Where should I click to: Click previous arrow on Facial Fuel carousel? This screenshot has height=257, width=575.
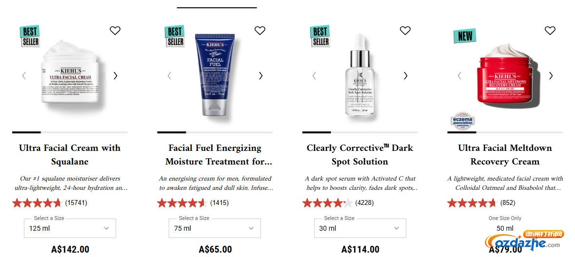click(x=169, y=75)
